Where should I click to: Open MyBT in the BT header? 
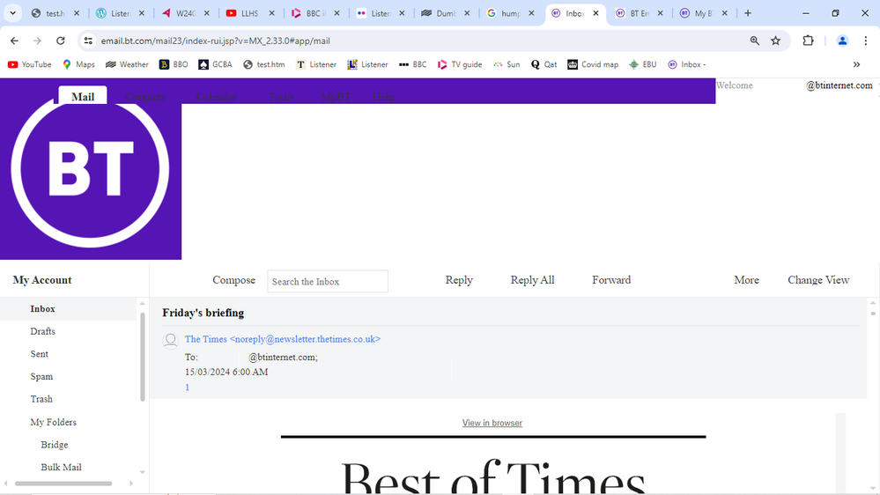coord(335,97)
